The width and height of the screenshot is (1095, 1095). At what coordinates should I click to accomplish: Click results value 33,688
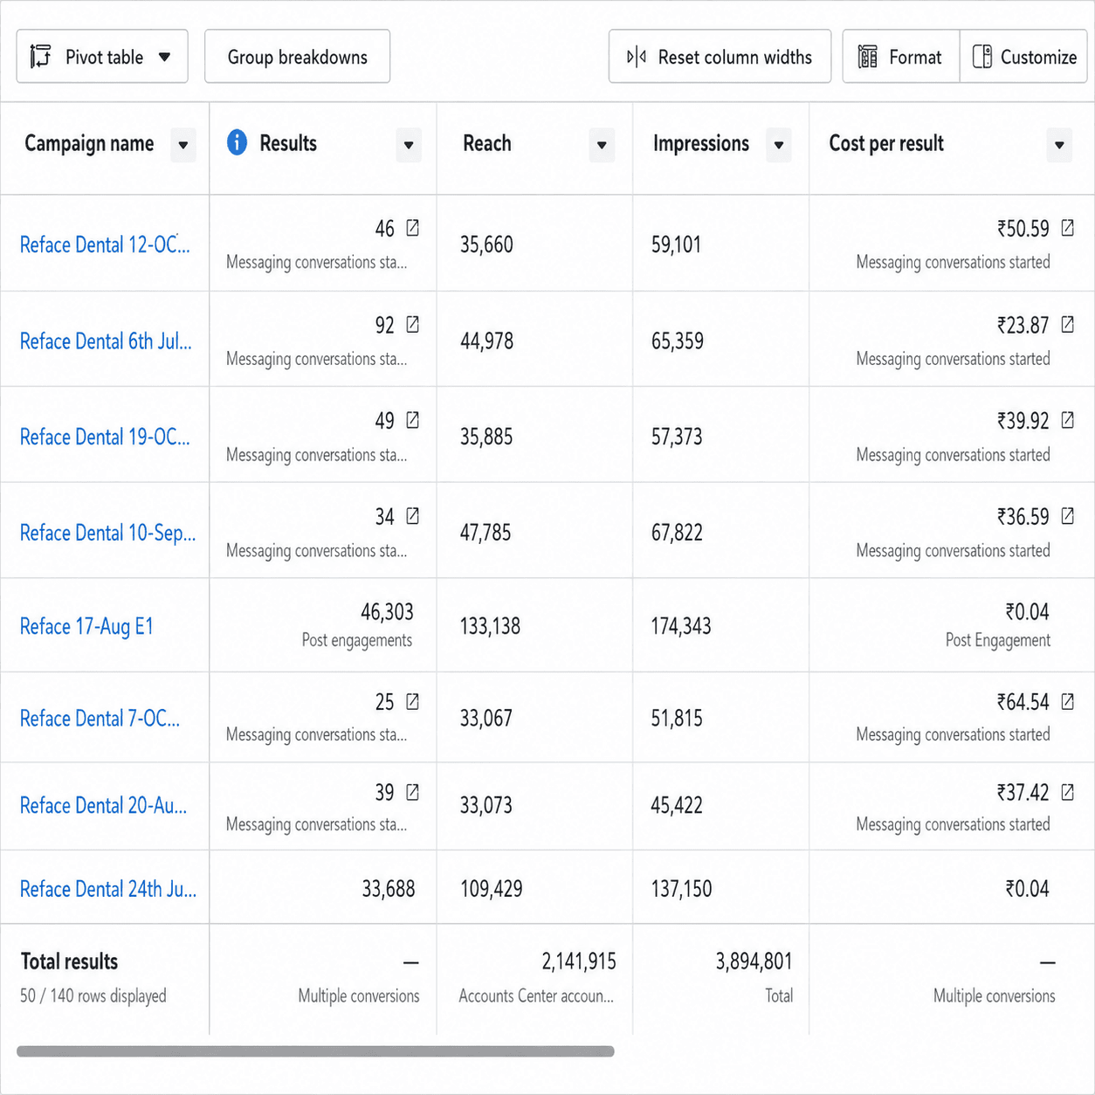(x=389, y=889)
